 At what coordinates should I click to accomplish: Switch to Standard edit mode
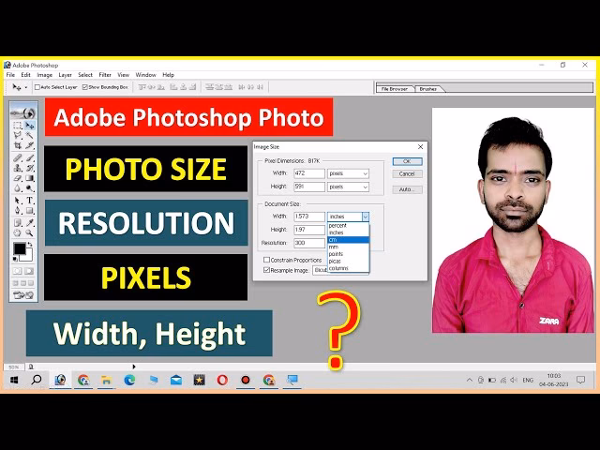(18, 271)
